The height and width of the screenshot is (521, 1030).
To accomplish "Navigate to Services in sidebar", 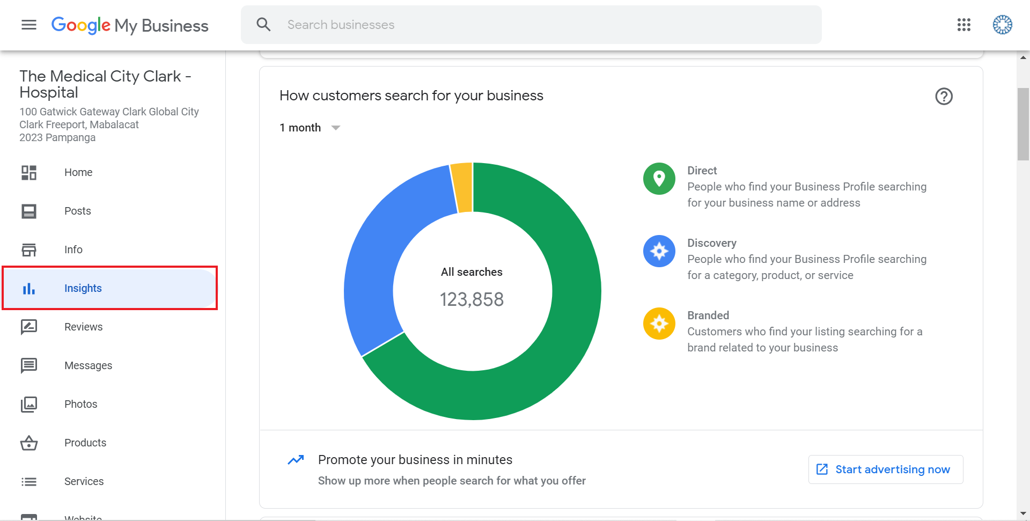I will coord(84,481).
